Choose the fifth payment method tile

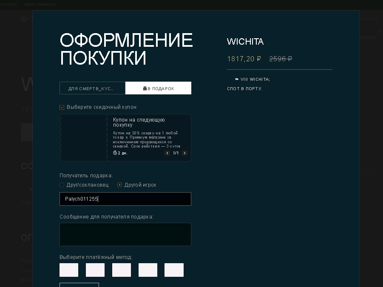pyautogui.click(x=174, y=270)
